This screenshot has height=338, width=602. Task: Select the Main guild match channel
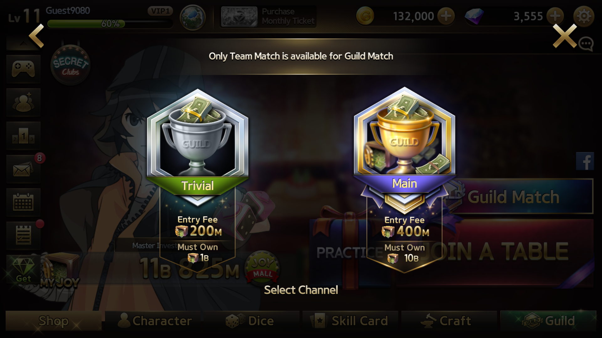tap(404, 178)
